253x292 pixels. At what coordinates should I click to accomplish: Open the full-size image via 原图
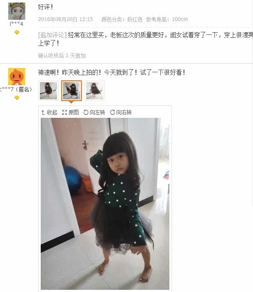coord(70,113)
